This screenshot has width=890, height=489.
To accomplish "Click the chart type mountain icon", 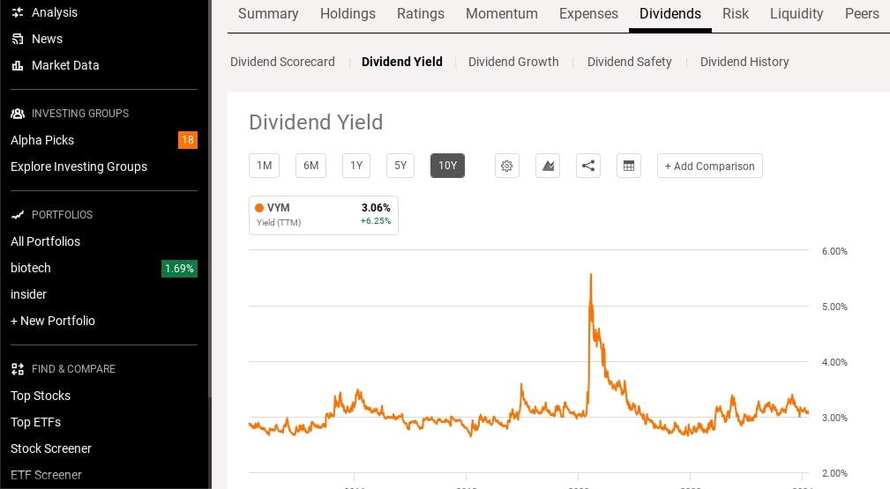I will [548, 166].
